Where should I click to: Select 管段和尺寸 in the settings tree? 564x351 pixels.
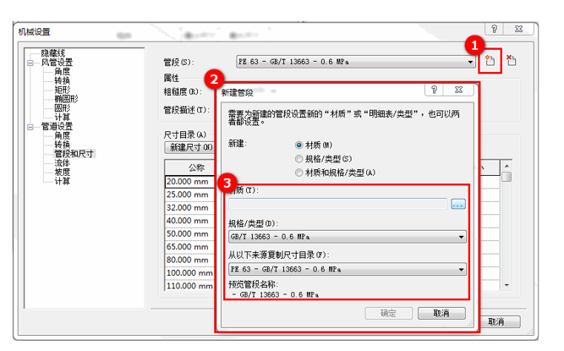coord(74,154)
